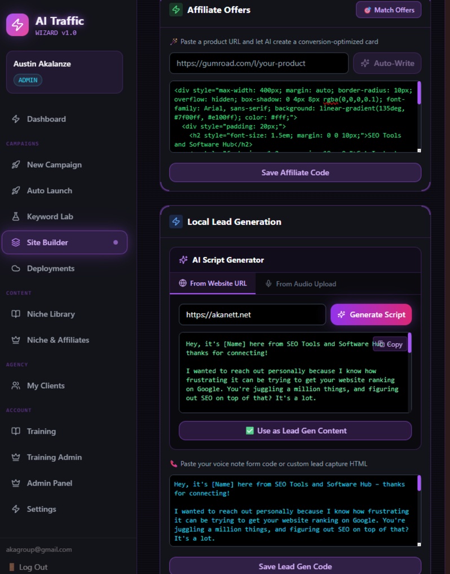Click the Niche & Affiliates crown icon
Viewport: 450px width, 574px height.
click(16, 340)
